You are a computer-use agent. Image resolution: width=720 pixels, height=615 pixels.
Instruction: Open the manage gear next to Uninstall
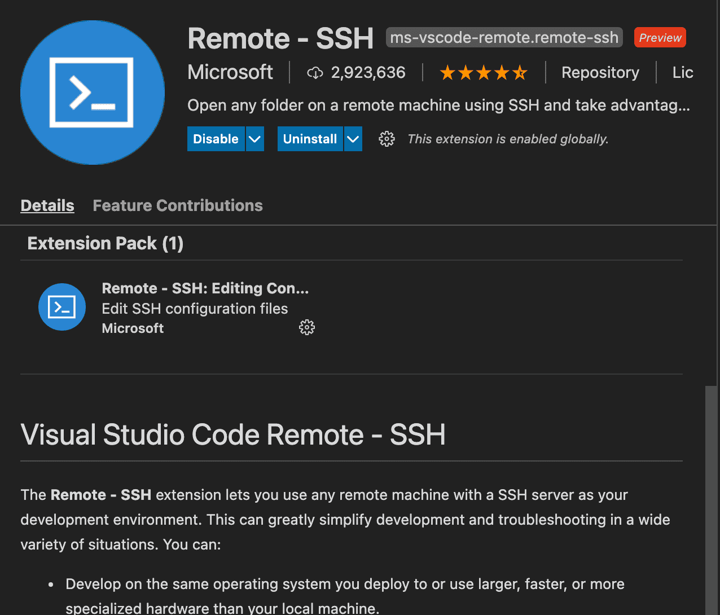tap(387, 139)
